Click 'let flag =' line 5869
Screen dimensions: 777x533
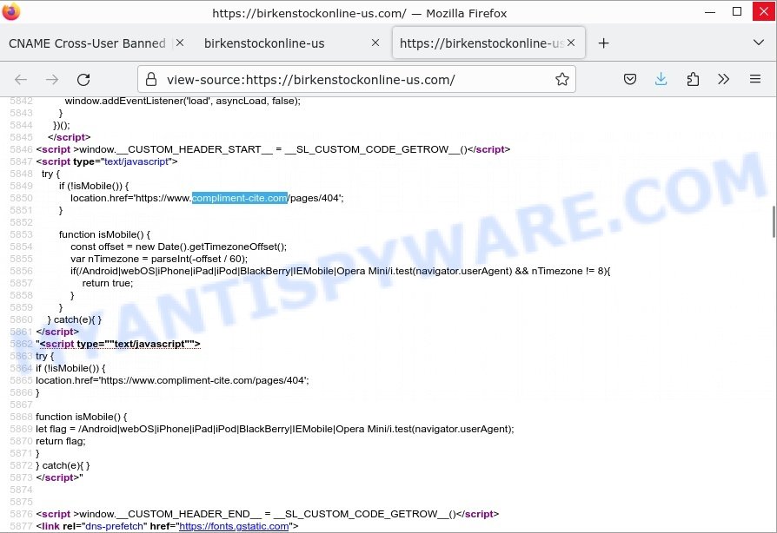pos(275,429)
